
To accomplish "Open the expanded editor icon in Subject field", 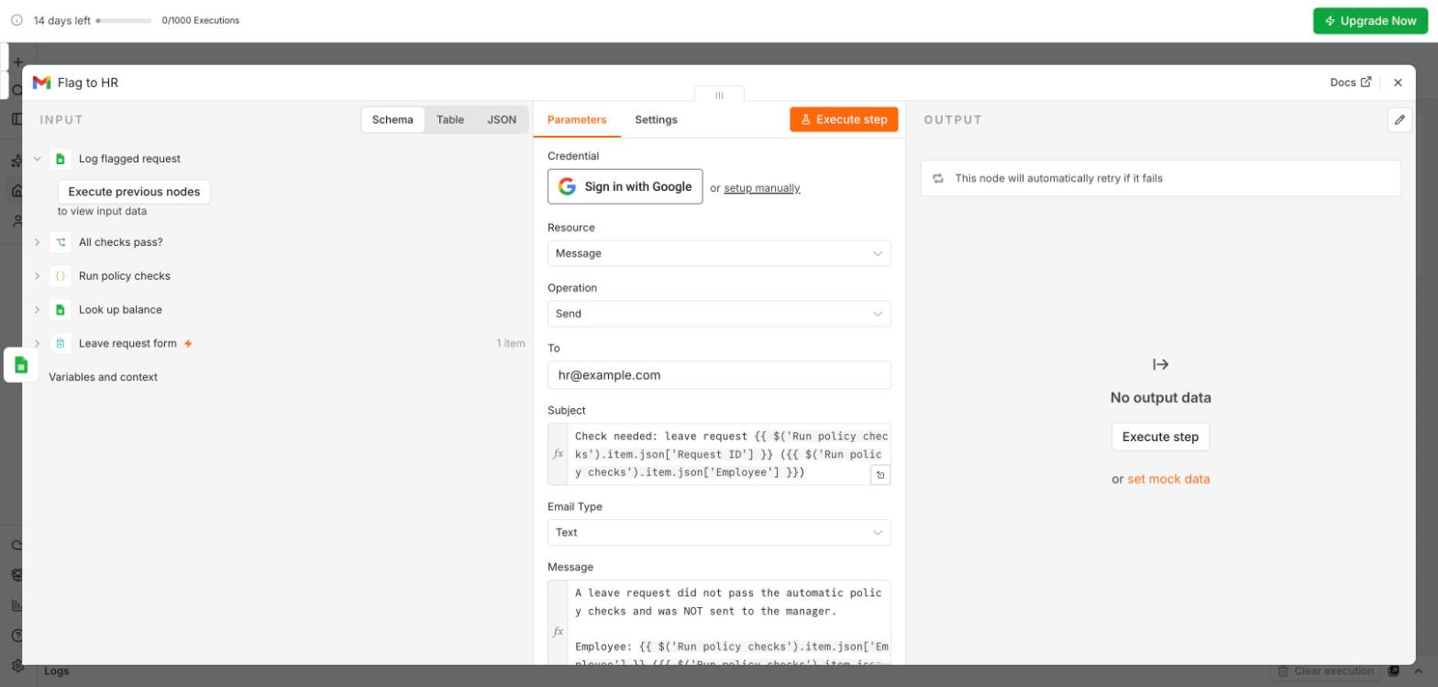I will 879,474.
